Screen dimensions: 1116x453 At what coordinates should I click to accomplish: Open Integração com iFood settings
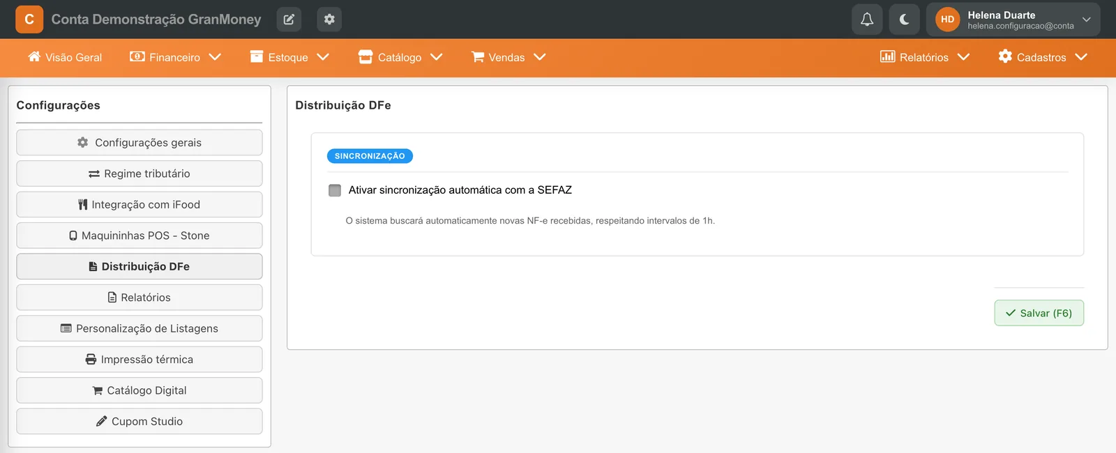(x=139, y=204)
